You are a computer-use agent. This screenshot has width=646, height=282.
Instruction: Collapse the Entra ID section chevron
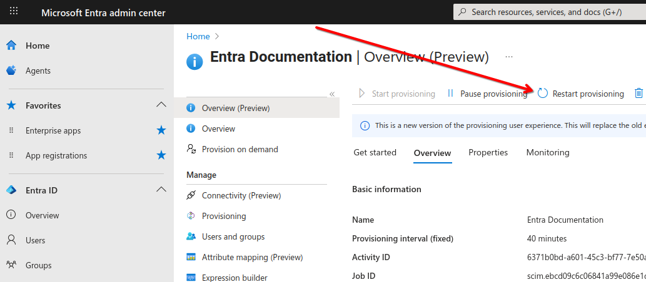coord(161,190)
